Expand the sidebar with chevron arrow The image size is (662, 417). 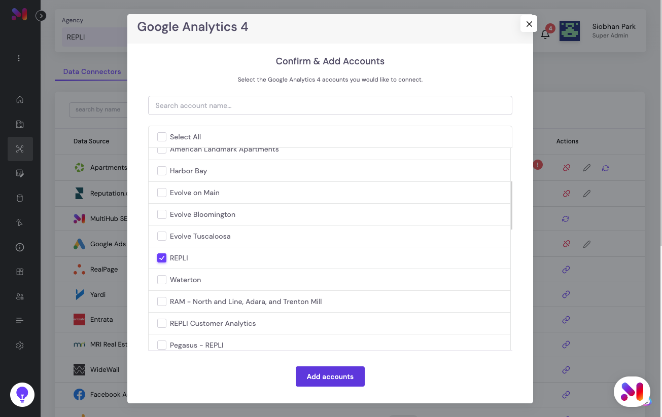(x=41, y=16)
